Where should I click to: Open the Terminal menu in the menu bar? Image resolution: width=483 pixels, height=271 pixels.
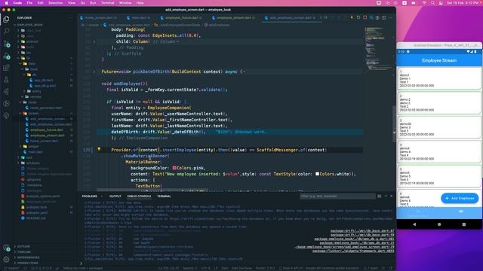pos(107,3)
